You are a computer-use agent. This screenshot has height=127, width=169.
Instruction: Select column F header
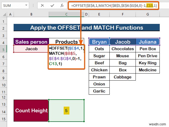[x=122, y=14]
